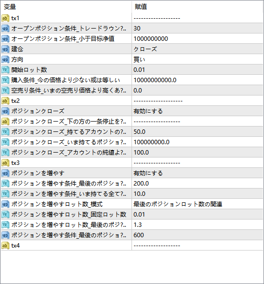Select the tx3 variable name
The height and width of the screenshot is (284, 264).
pyautogui.click(x=15, y=163)
